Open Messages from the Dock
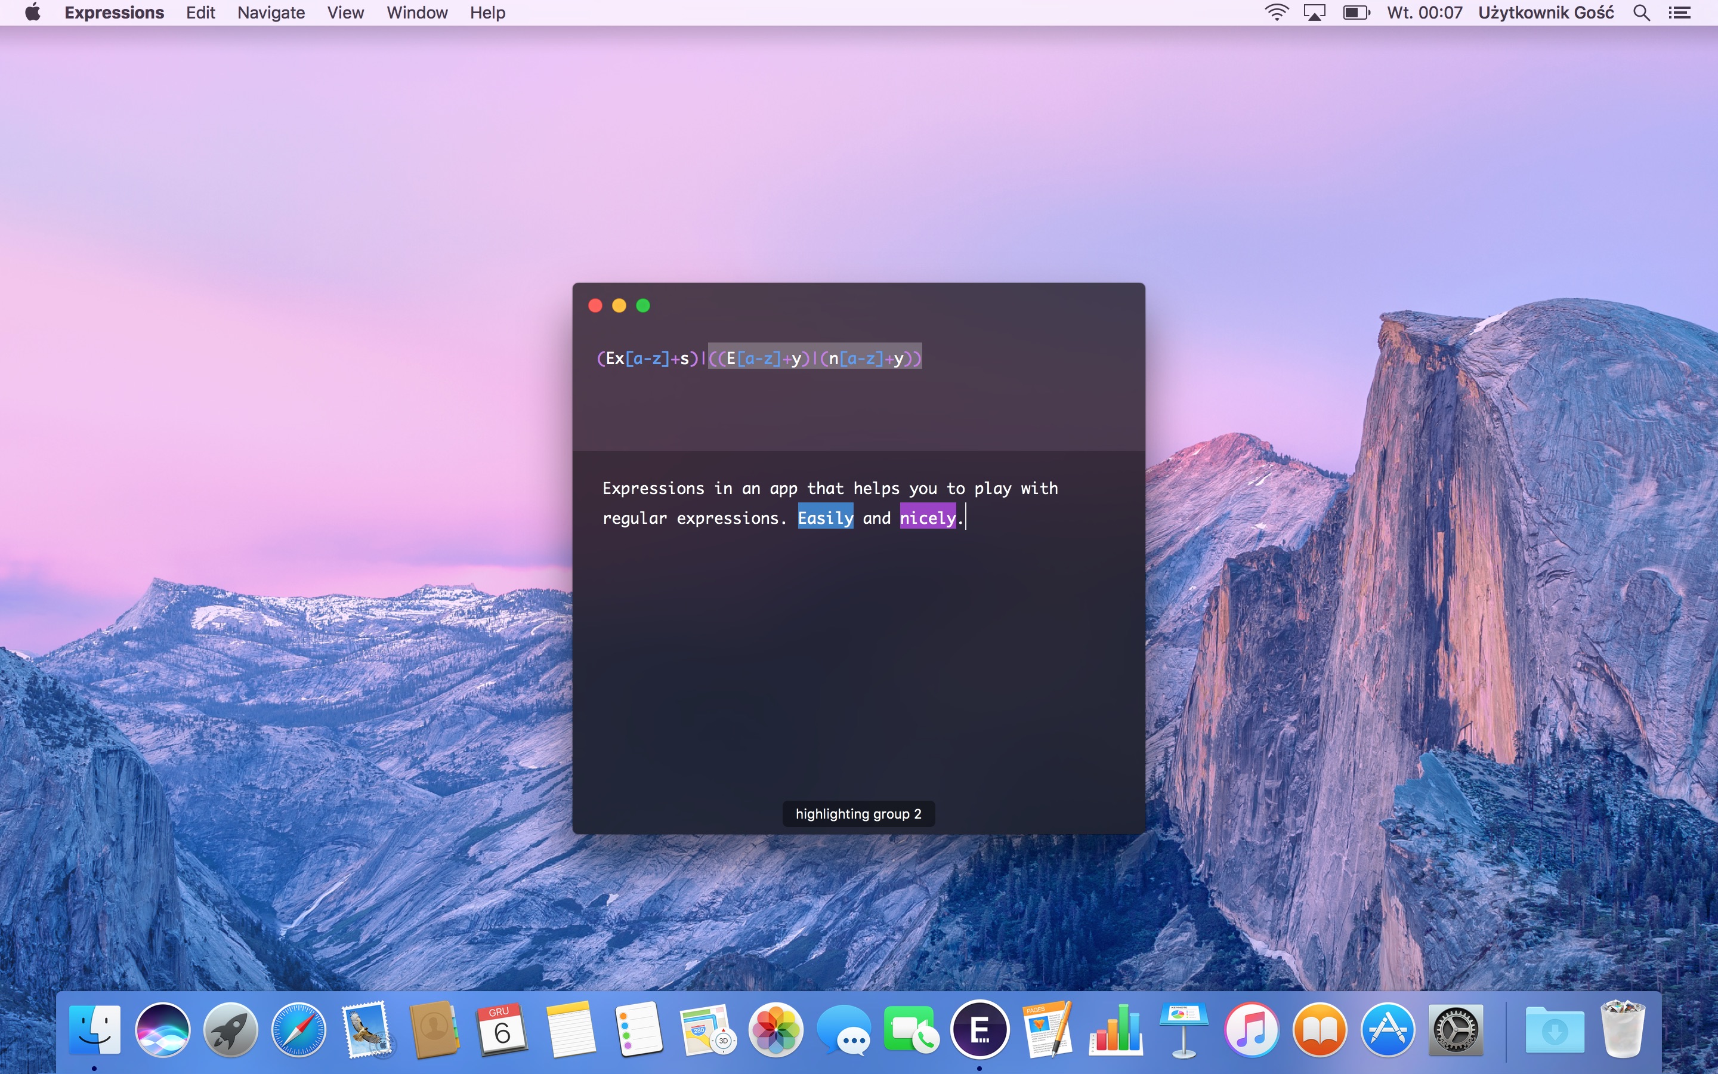This screenshot has height=1074, width=1718. click(843, 1029)
